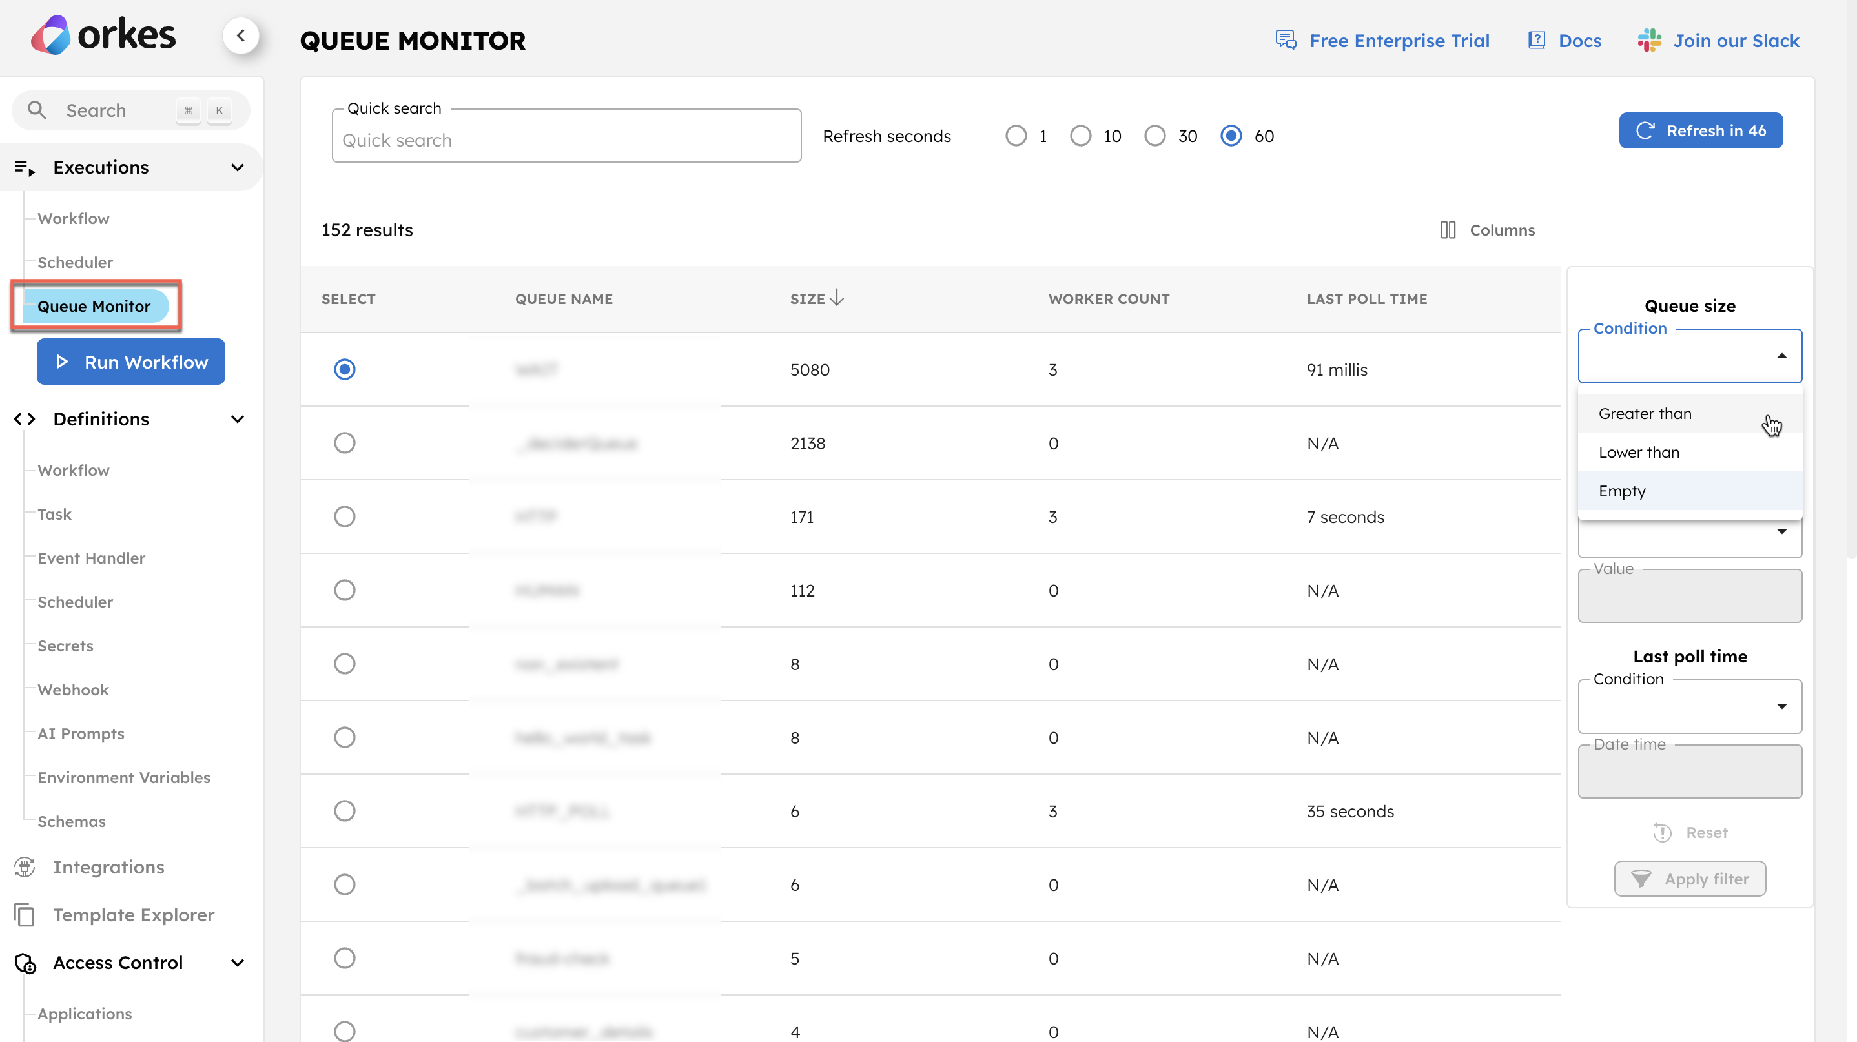Open the Free Enterprise Trial link
Screen dimensions: 1857x1042
pos(1381,41)
